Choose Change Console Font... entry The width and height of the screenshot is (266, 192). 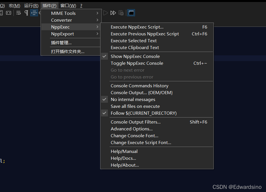[134, 136]
